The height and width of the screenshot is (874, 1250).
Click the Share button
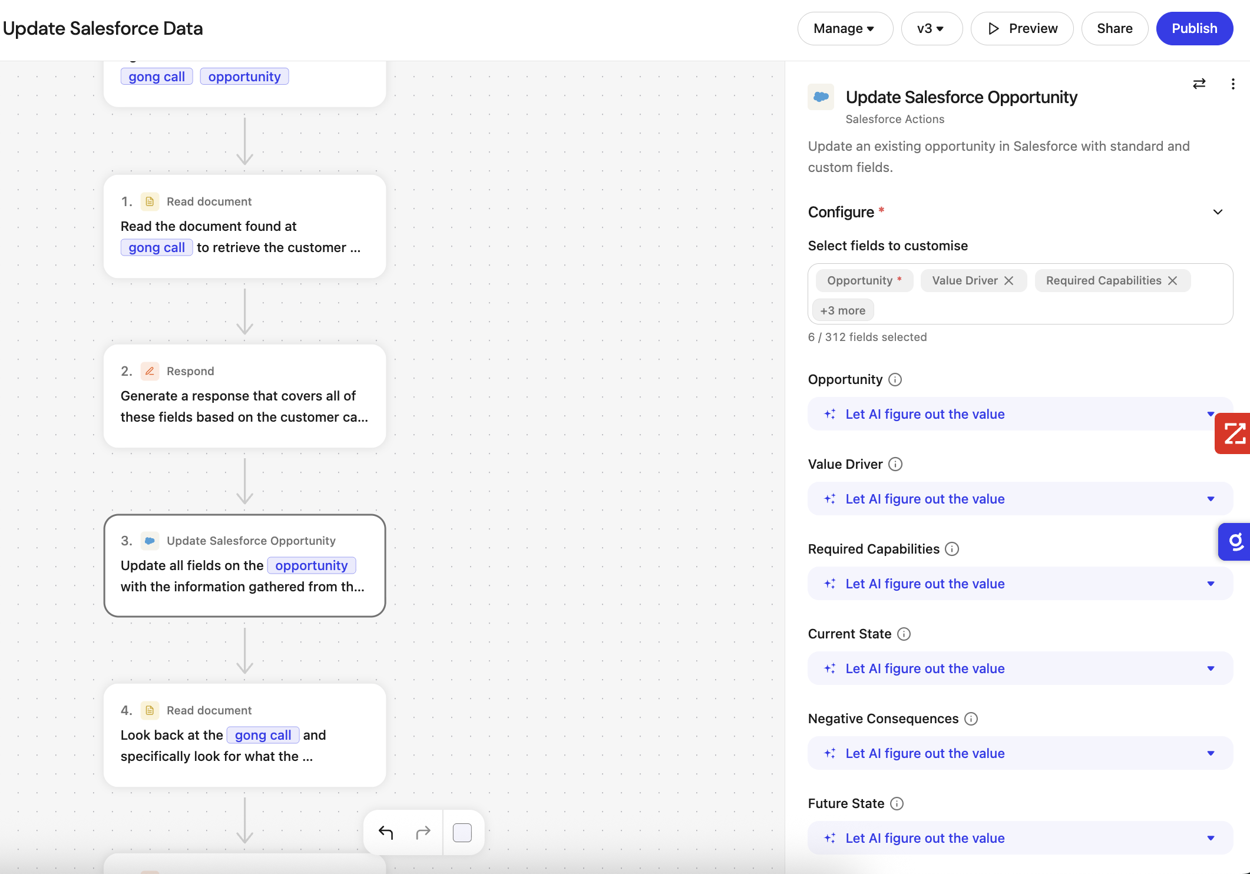pyautogui.click(x=1115, y=28)
